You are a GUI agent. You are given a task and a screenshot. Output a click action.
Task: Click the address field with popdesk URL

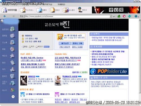click(67, 16)
